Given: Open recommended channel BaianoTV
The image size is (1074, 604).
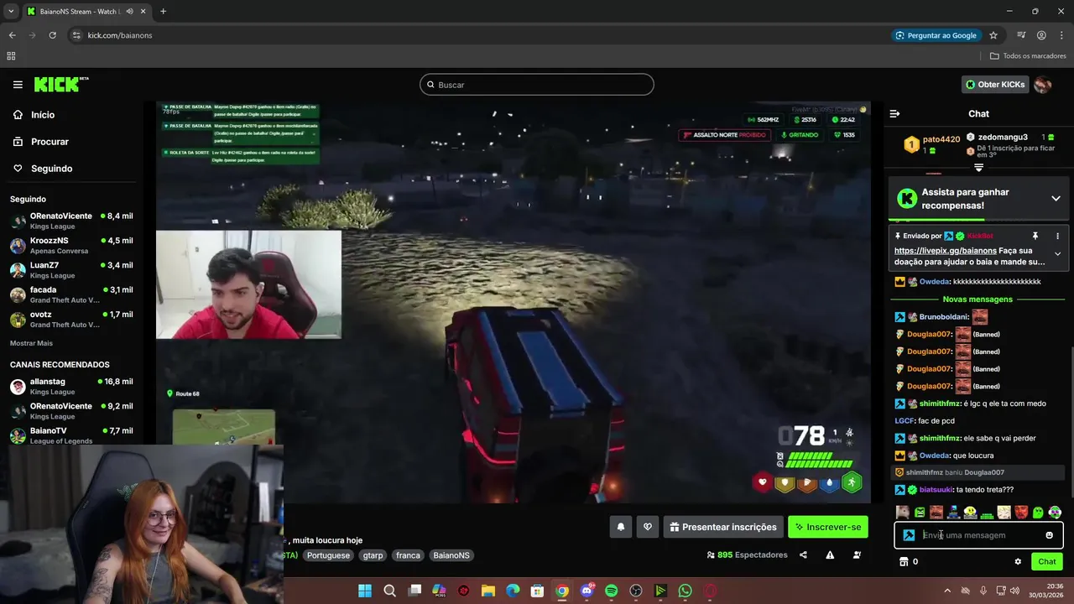Looking at the screenshot, I should (x=71, y=435).
